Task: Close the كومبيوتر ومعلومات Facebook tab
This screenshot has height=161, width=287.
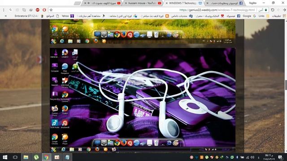Action: [x=207, y=3]
